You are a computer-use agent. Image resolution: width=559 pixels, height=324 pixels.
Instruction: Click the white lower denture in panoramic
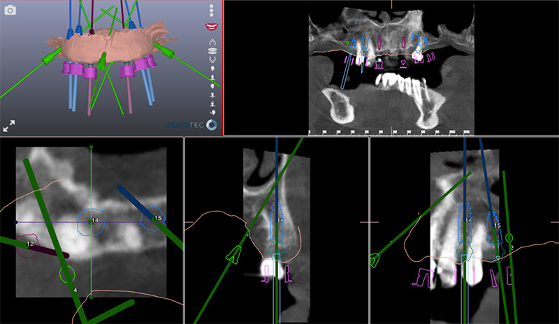(402, 84)
